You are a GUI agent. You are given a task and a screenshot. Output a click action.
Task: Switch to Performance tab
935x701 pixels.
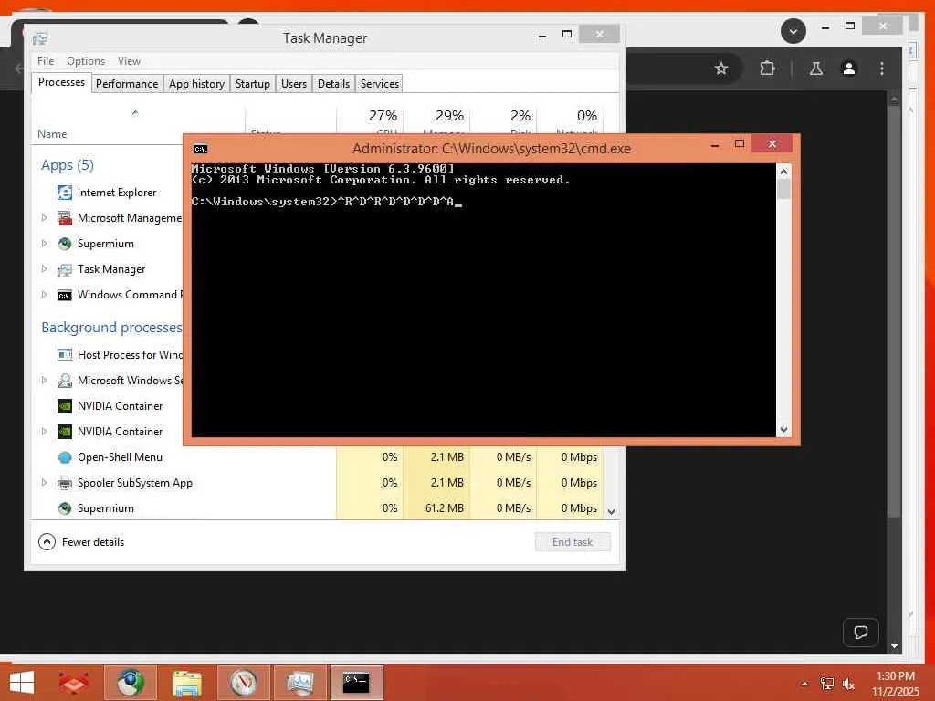tap(127, 83)
